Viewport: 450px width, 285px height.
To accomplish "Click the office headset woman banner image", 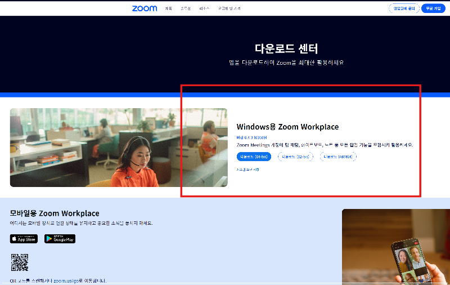I will click(119, 148).
